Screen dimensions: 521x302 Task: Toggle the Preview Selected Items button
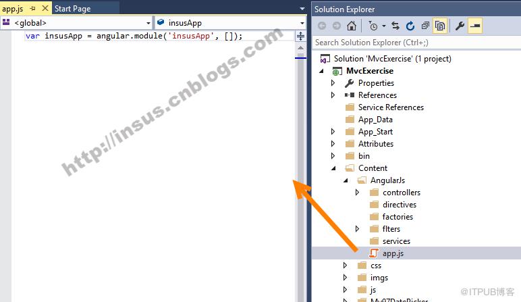[x=475, y=26]
